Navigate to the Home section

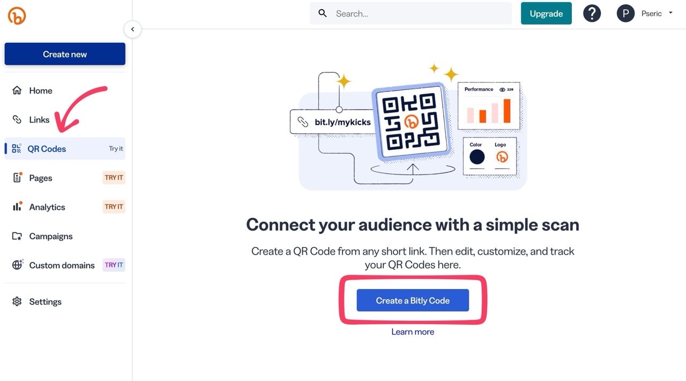pos(40,90)
